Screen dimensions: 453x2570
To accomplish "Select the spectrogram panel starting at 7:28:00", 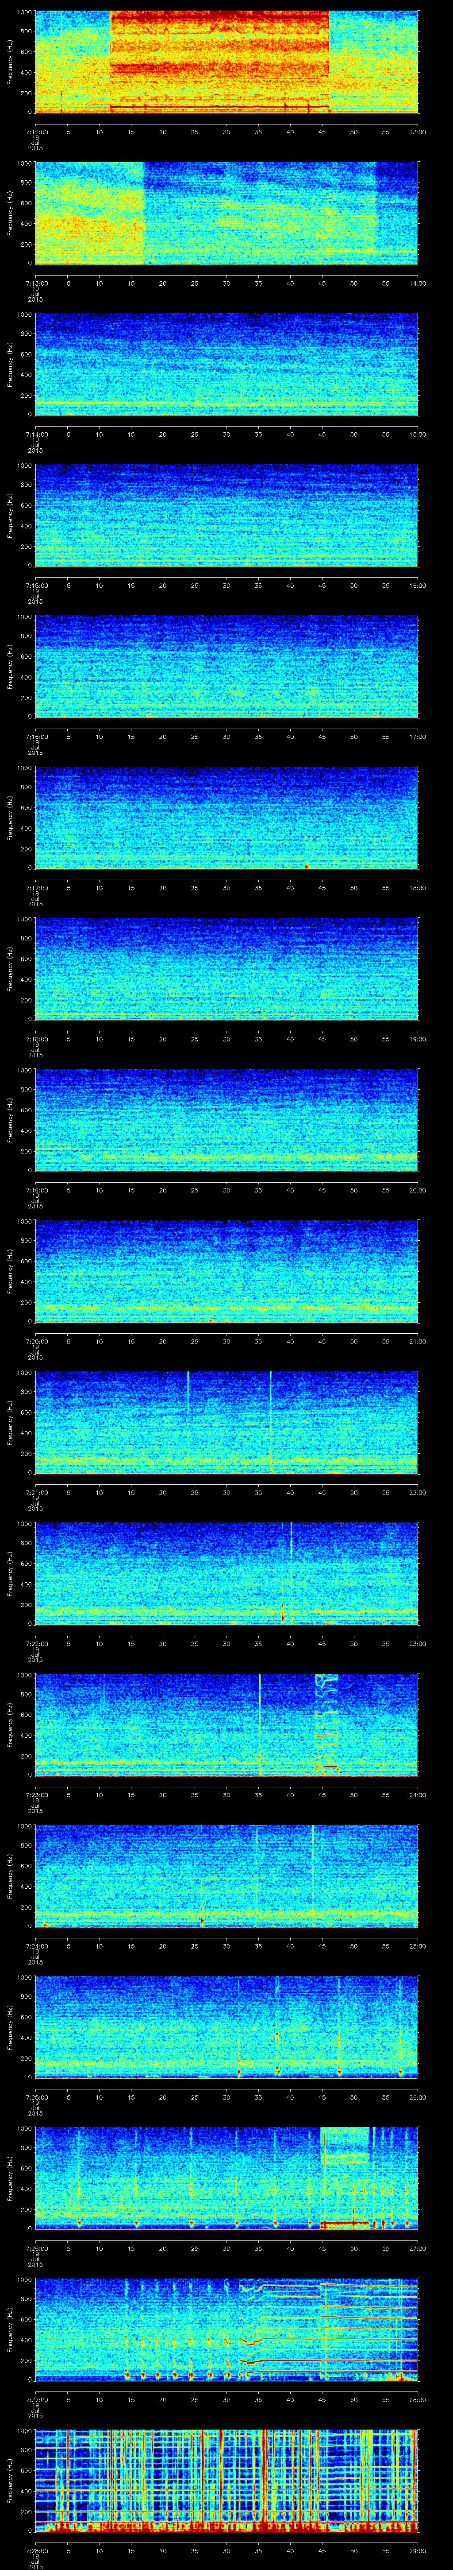I will click(x=227, y=2480).
